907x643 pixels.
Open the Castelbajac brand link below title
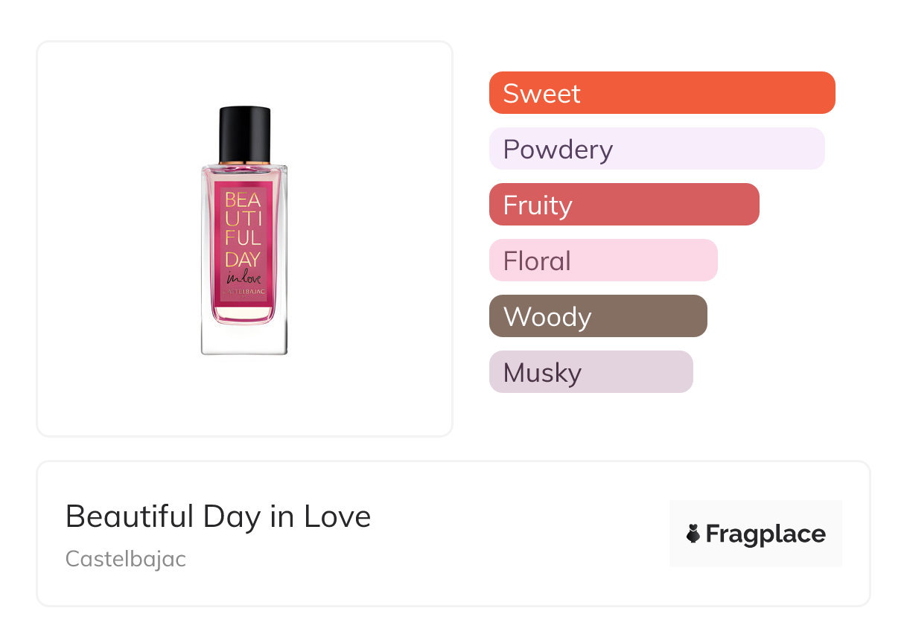[125, 559]
